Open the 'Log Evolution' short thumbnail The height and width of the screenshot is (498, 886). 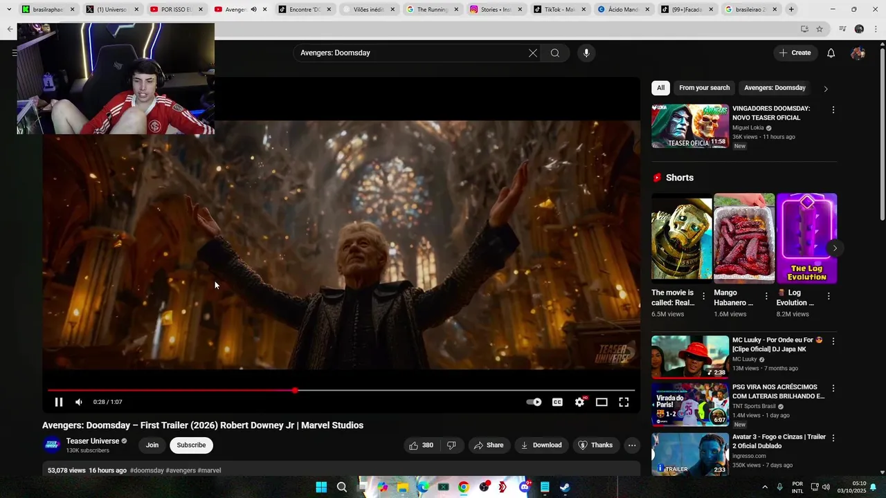tap(806, 239)
